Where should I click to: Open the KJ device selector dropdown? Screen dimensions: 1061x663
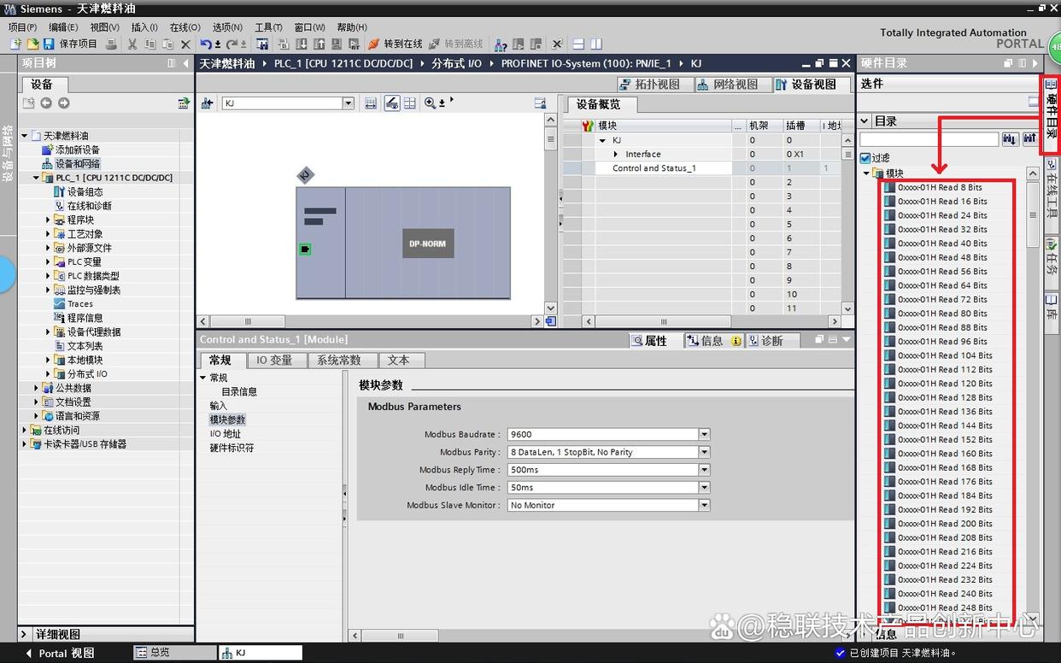348,103
